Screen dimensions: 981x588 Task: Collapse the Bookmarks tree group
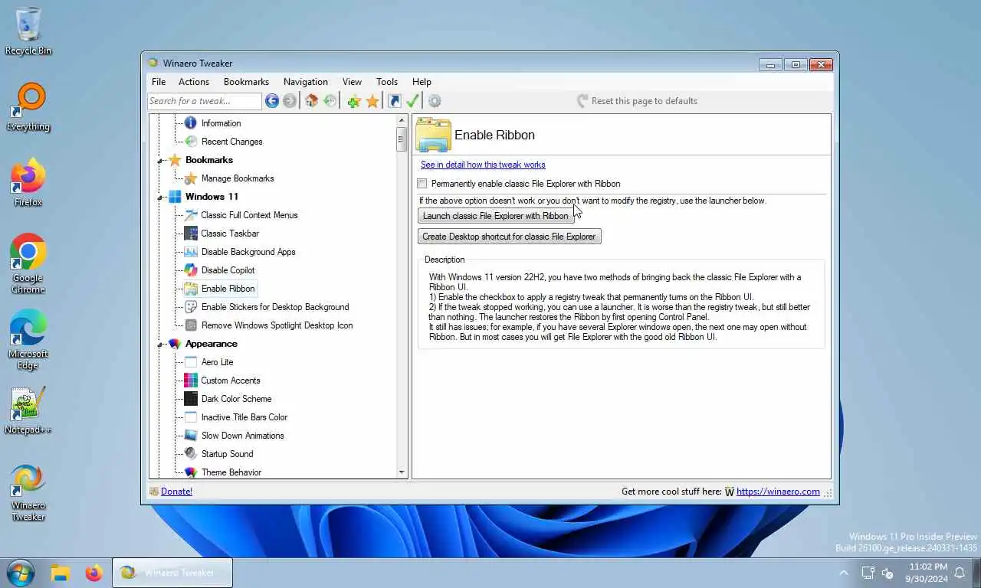click(161, 161)
